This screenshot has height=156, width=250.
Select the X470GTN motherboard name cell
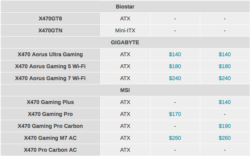[50, 30]
